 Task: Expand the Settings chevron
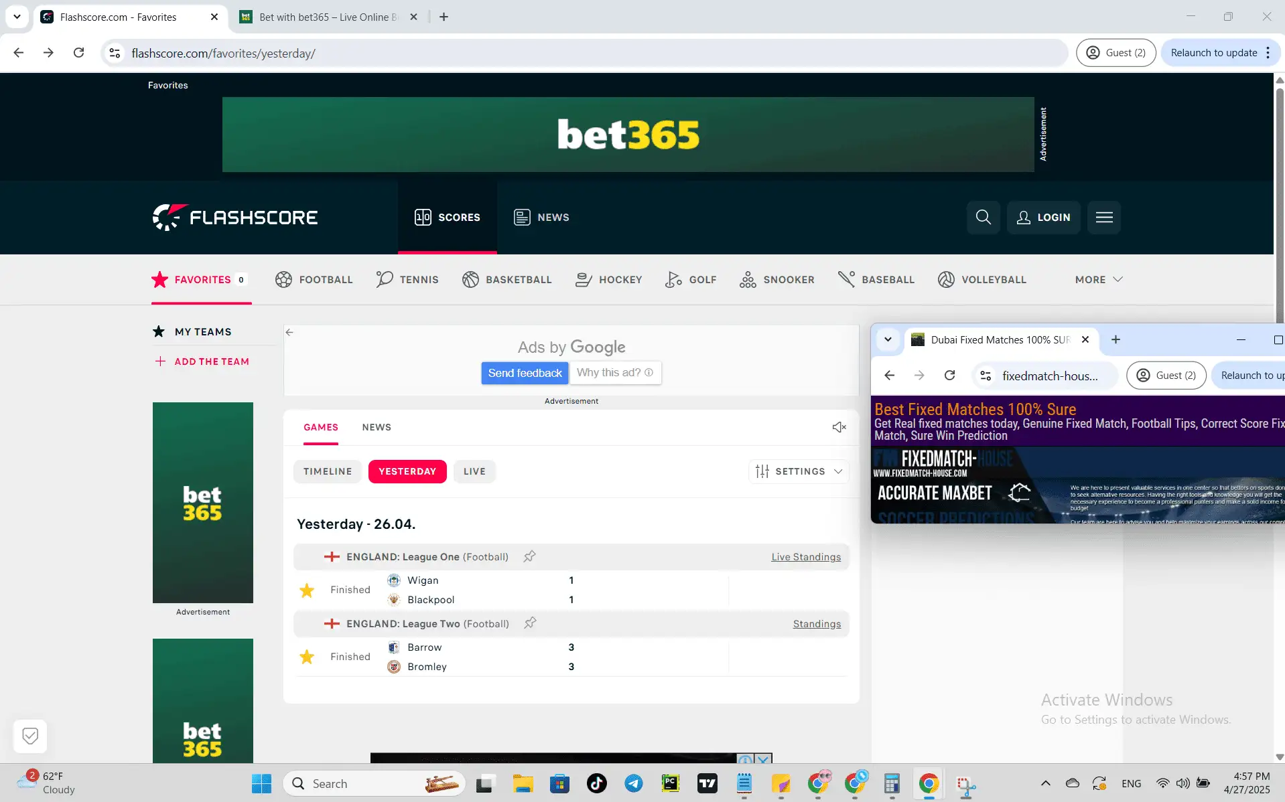pos(839,471)
